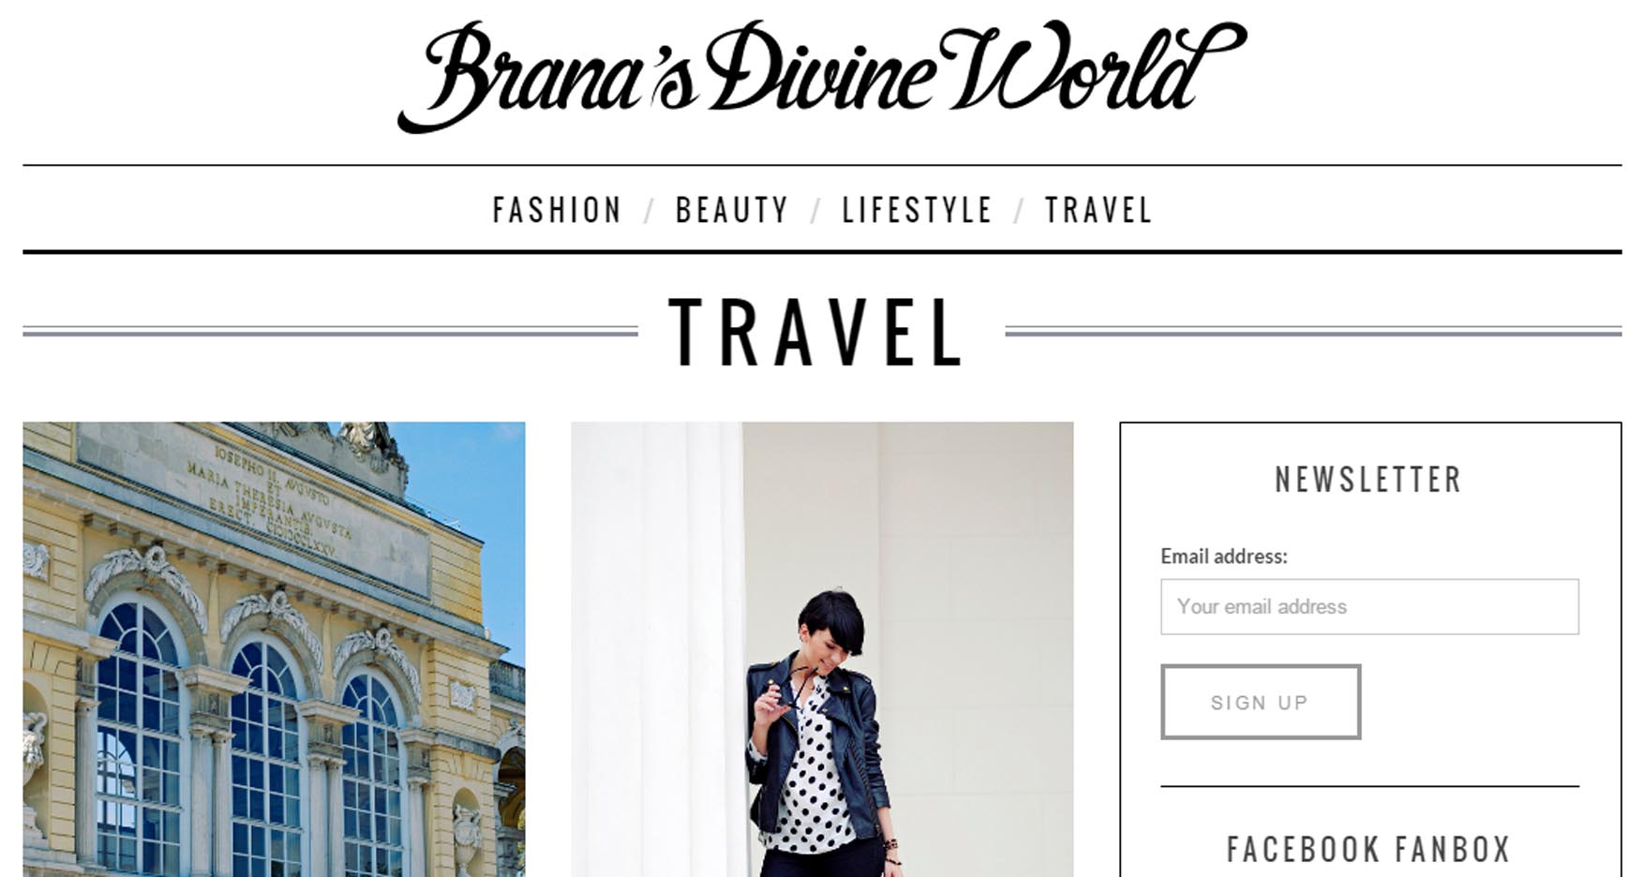
Task: Click the slash between Beauty and Lifestyle
Action: [x=815, y=212]
